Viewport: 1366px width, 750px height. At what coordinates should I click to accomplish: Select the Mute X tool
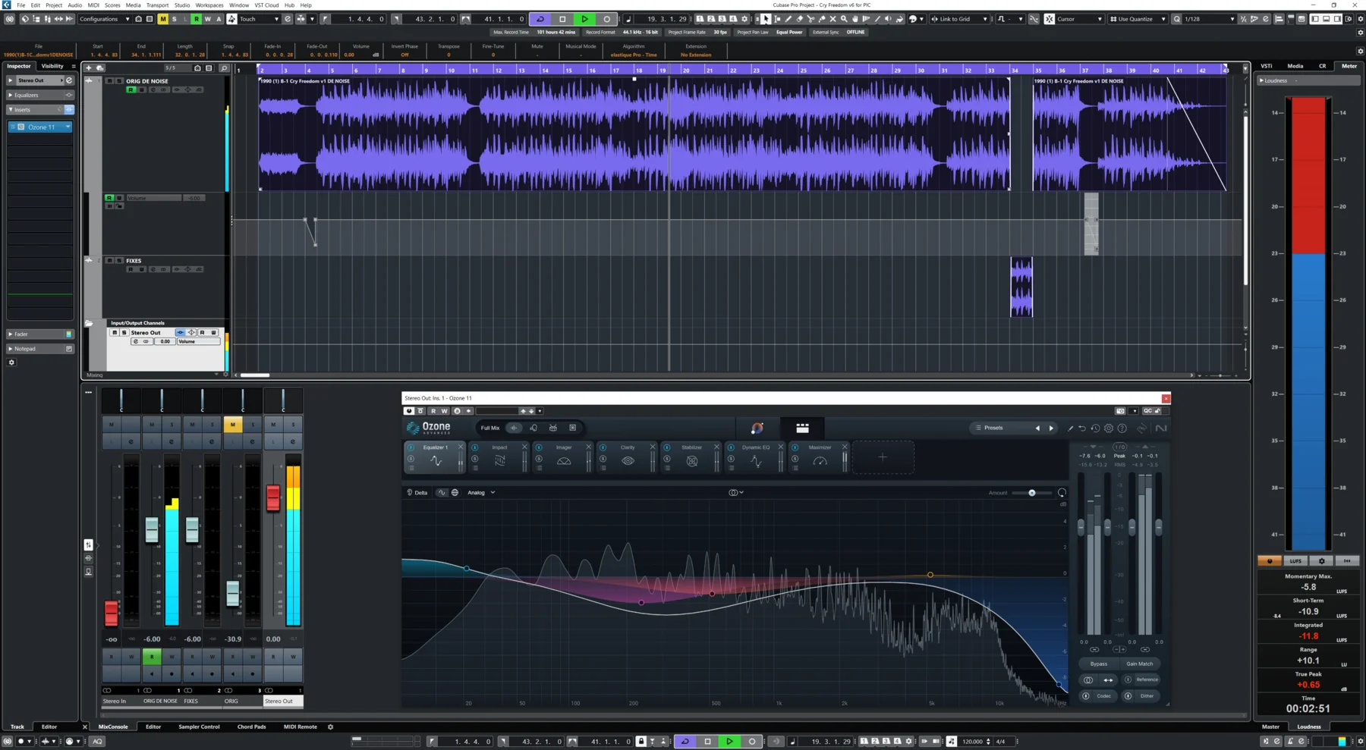[x=833, y=19]
